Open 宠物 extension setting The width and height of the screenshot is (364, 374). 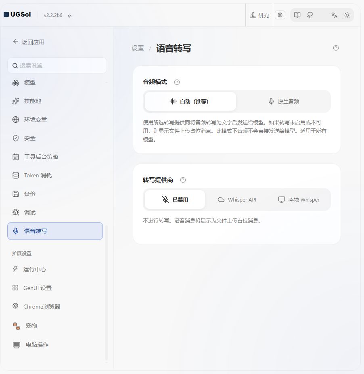(x=55, y=326)
